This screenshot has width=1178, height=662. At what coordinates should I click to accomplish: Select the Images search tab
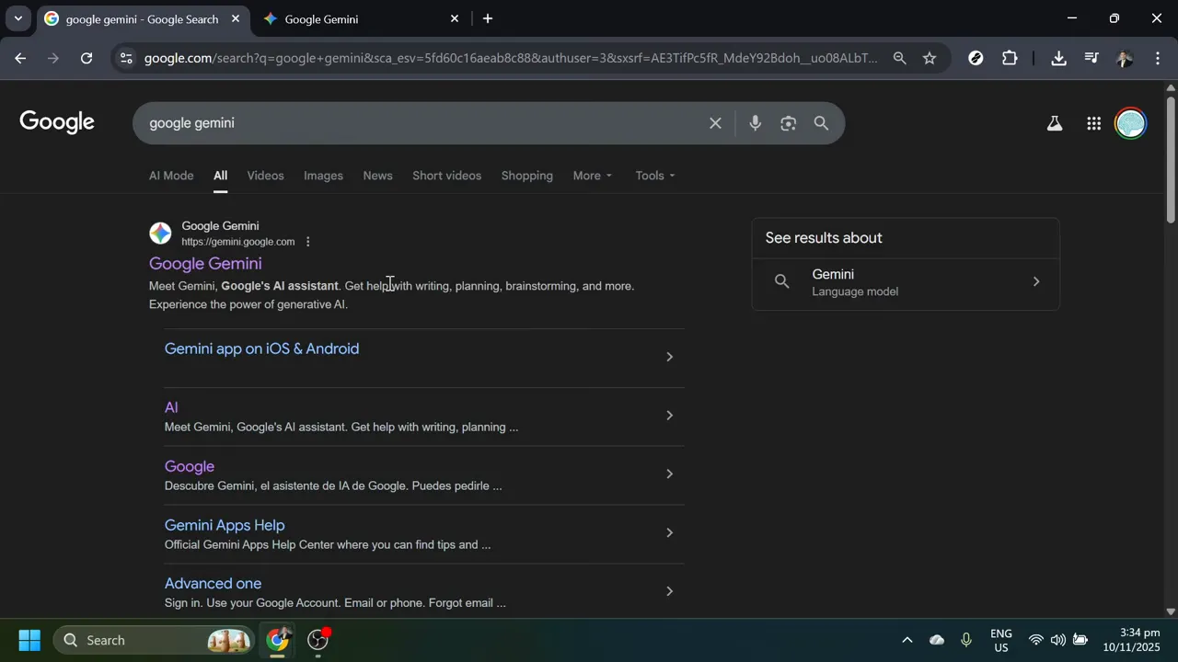[323, 176]
